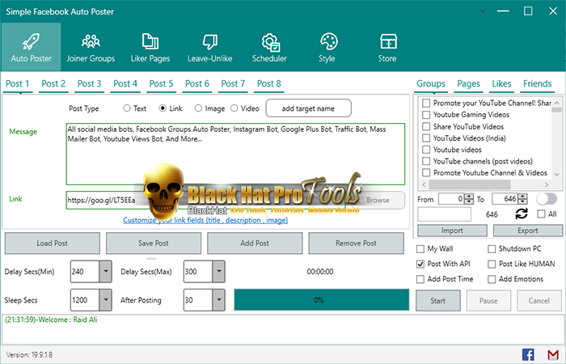This screenshot has height=364, width=566.
Task: Select the Text post type
Action: click(127, 108)
